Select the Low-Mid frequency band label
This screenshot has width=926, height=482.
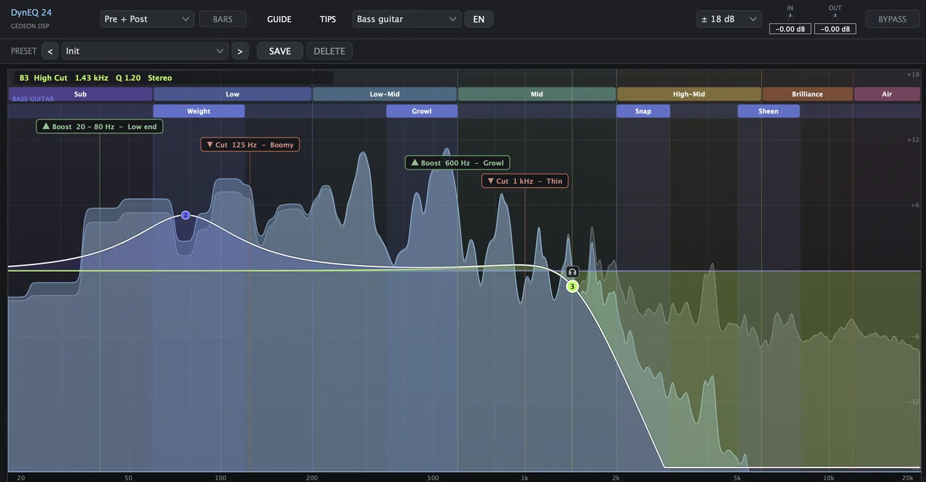(x=385, y=94)
